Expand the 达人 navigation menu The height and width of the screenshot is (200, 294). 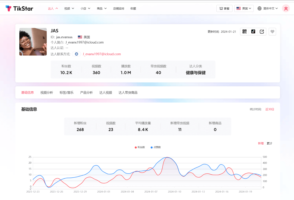pyautogui.click(x=53, y=8)
